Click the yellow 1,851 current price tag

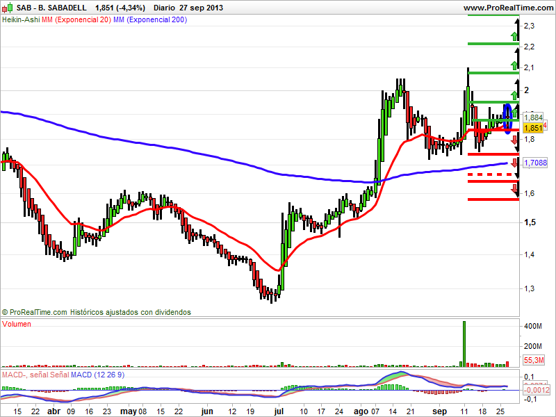pos(533,128)
